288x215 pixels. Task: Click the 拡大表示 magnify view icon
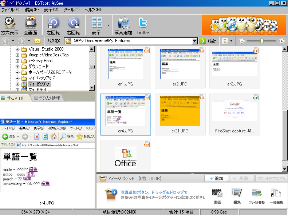pyautogui.click(x=9, y=25)
